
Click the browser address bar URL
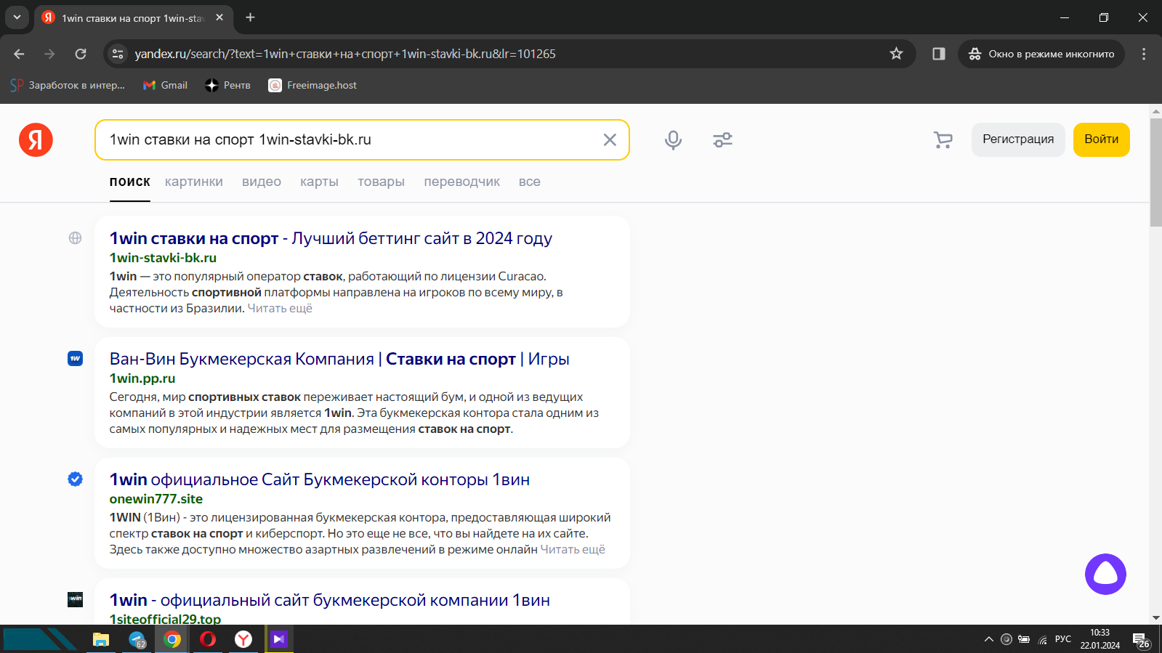[345, 54]
